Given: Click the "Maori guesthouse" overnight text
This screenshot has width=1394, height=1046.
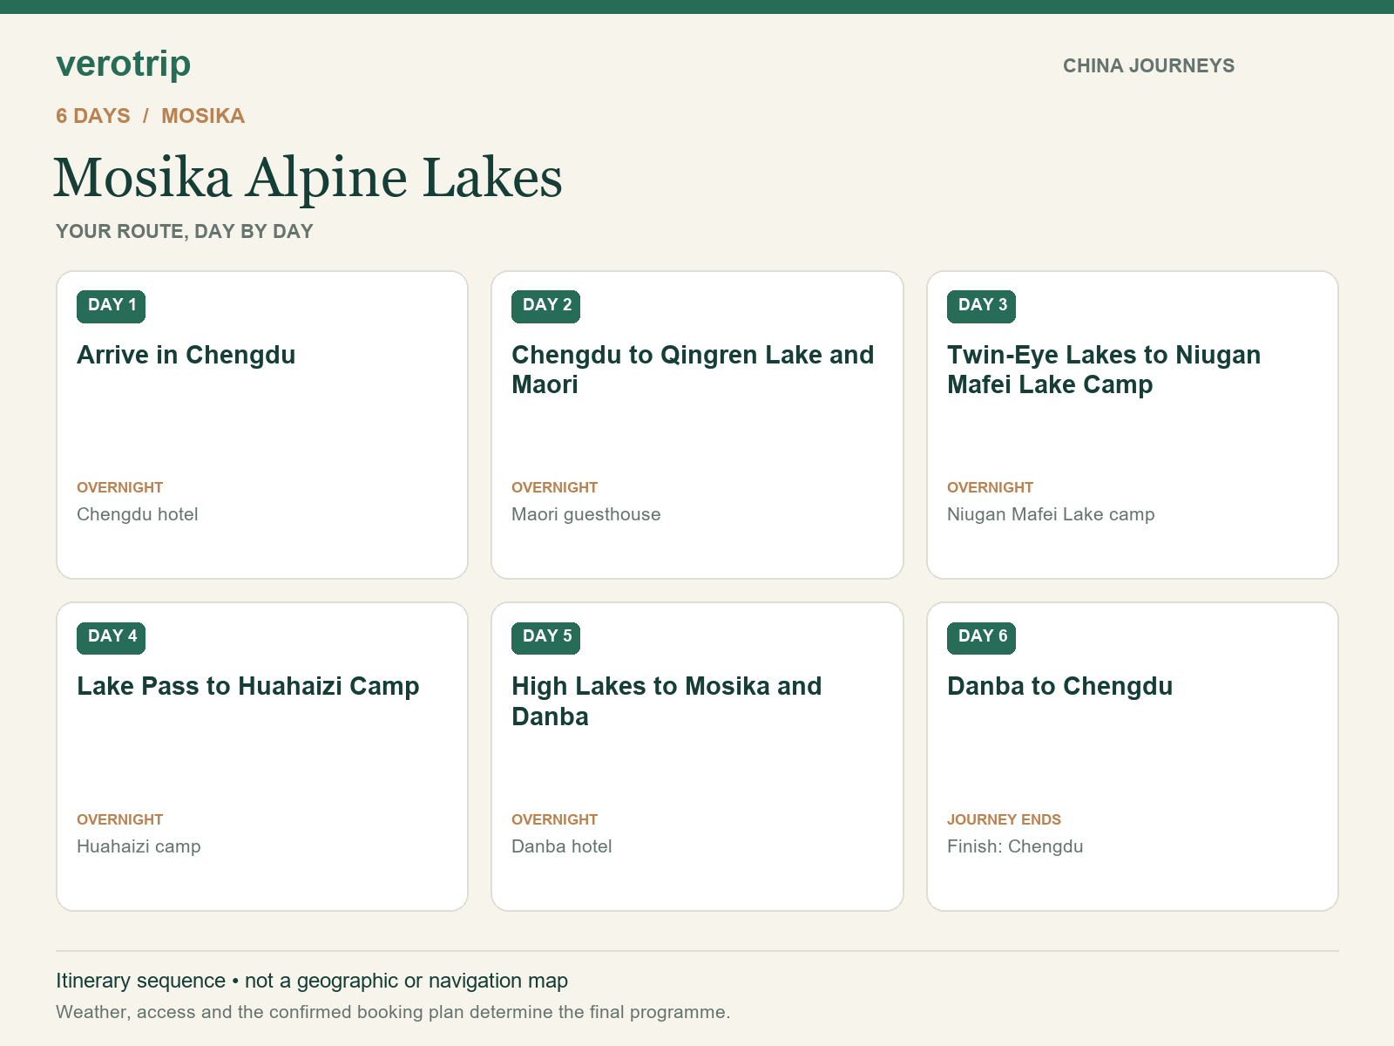Looking at the screenshot, I should (x=586, y=514).
